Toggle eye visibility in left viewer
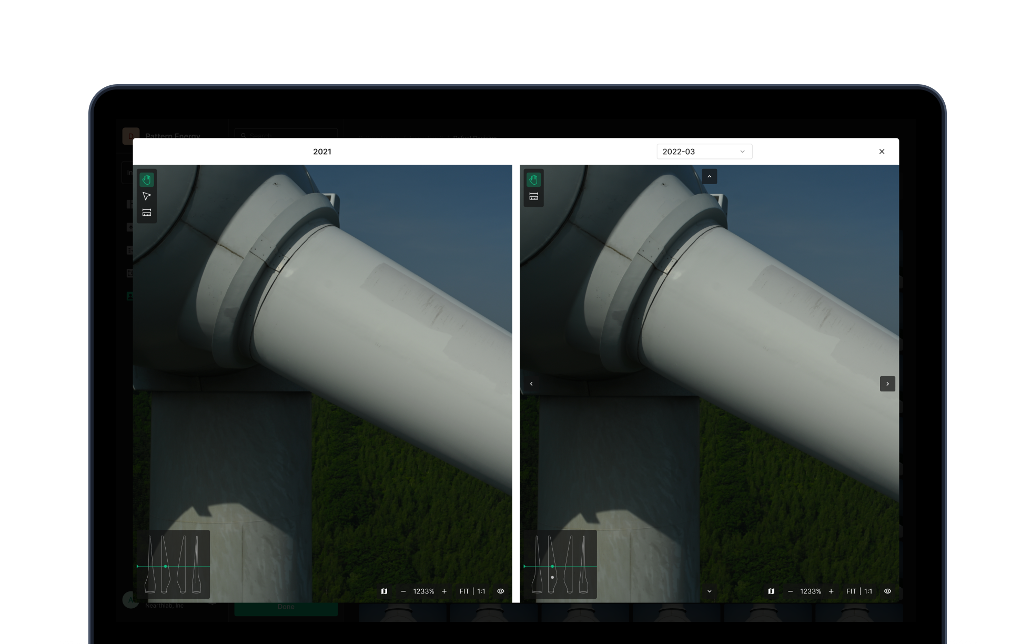 point(501,591)
